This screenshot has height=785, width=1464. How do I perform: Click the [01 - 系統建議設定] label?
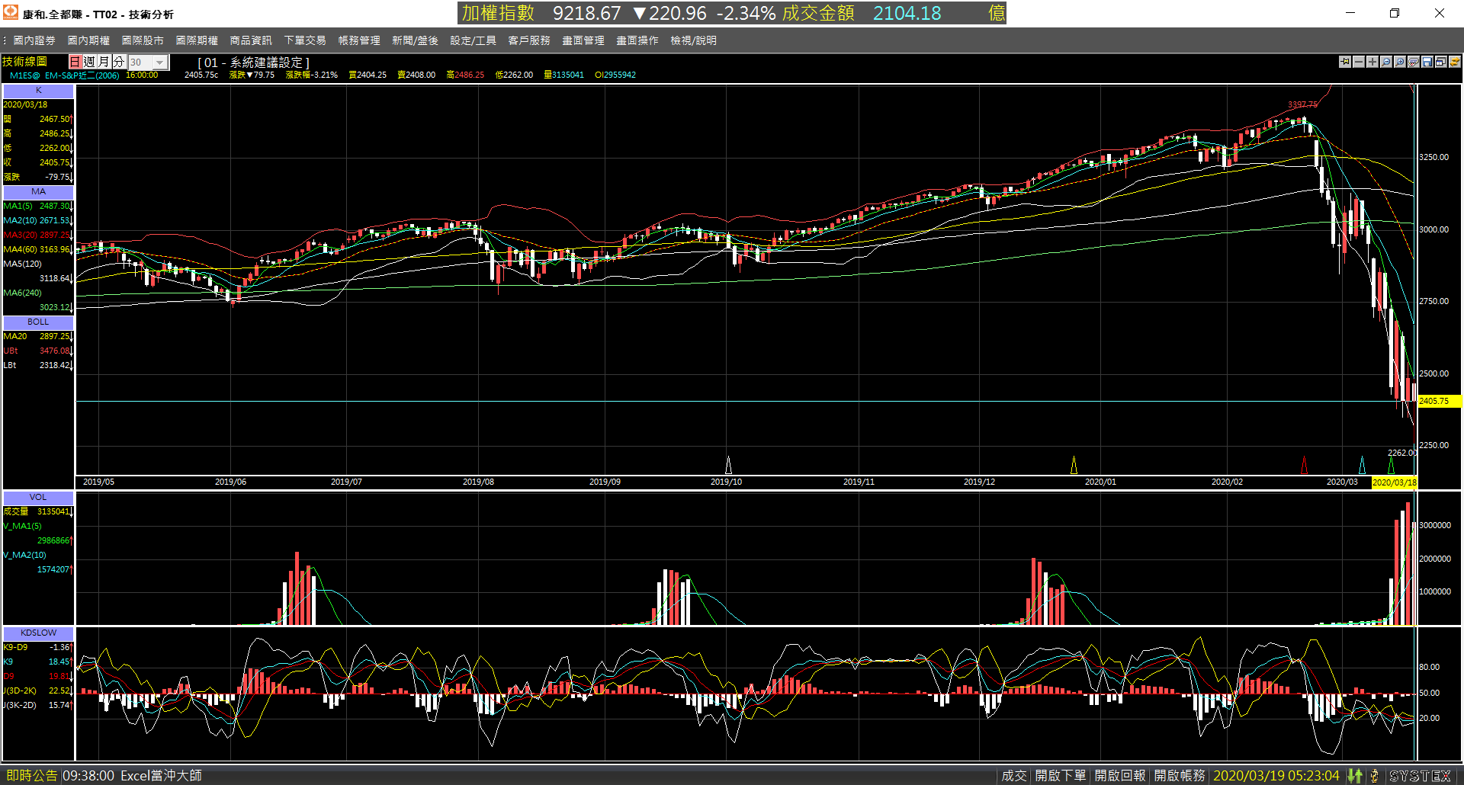253,62
